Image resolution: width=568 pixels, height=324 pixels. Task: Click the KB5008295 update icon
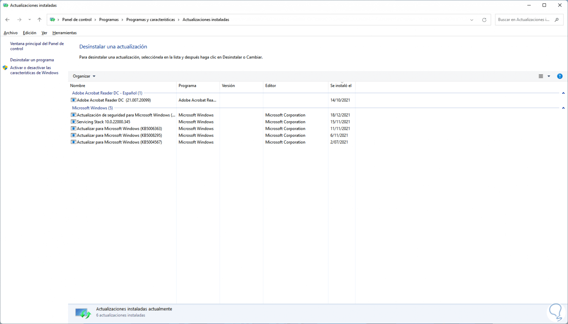pyautogui.click(x=73, y=135)
